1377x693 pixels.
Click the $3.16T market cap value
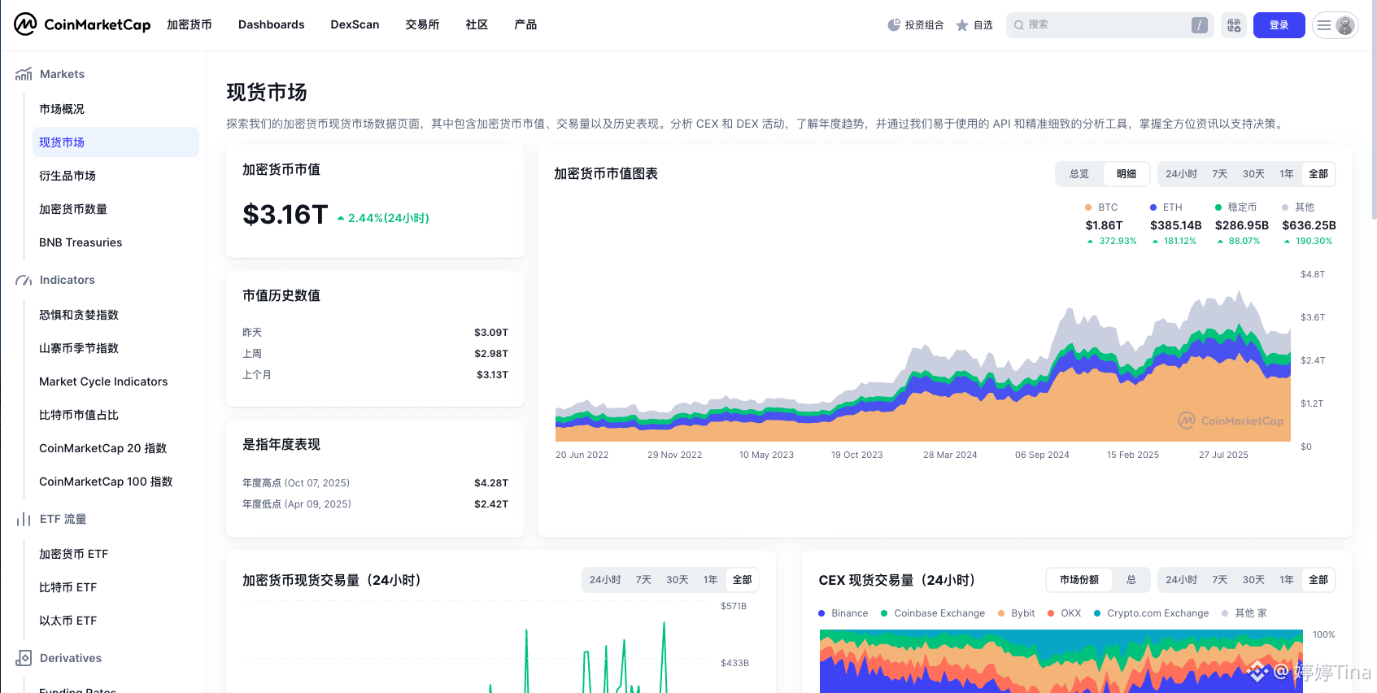285,215
